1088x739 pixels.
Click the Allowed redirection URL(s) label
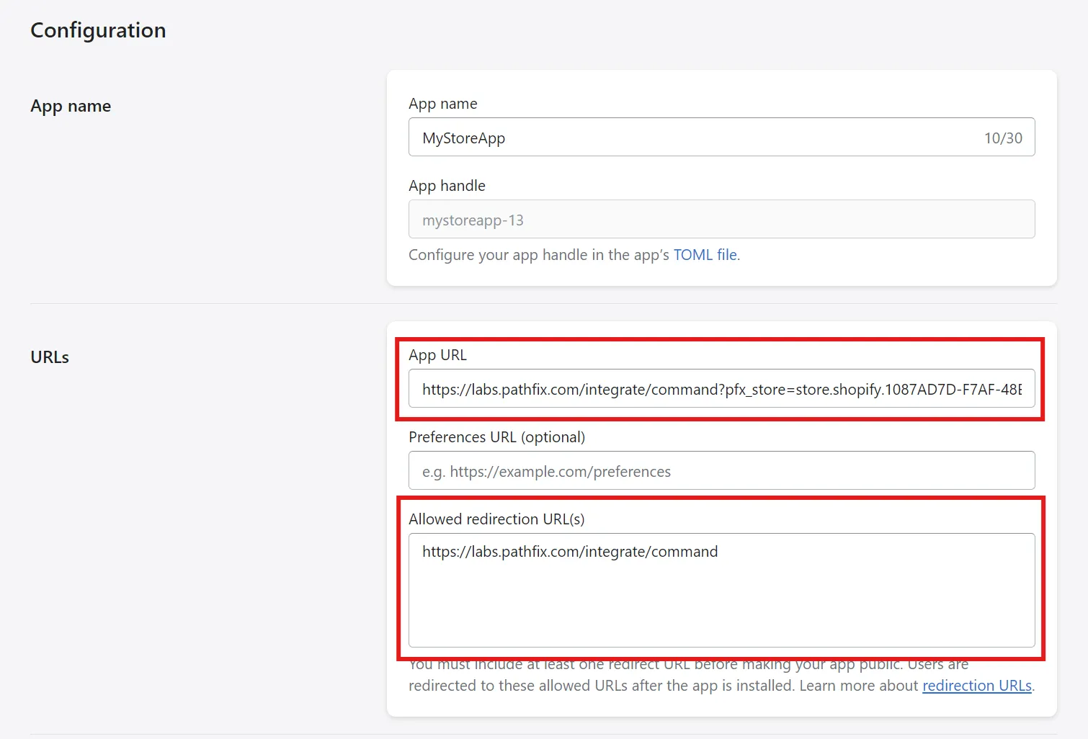[496, 519]
